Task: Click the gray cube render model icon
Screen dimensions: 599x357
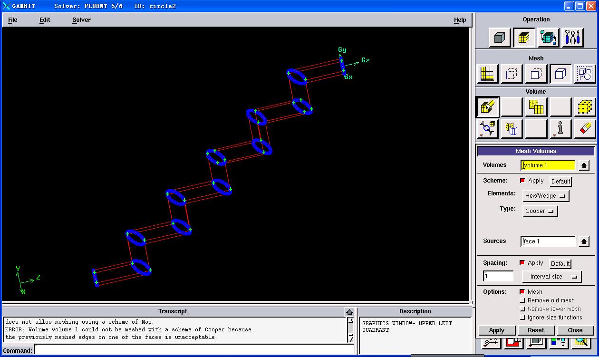Action: (x=536, y=342)
